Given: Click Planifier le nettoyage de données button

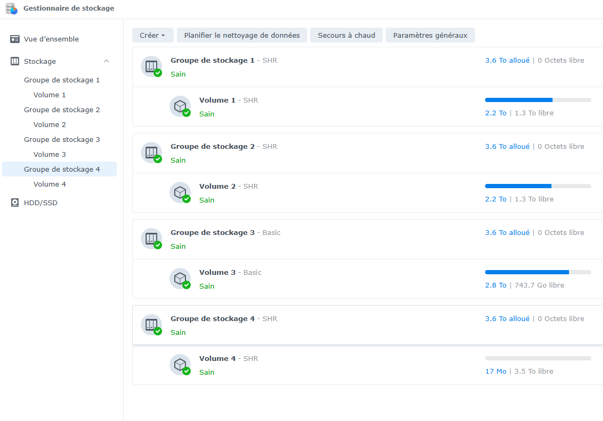Looking at the screenshot, I should [x=242, y=36].
